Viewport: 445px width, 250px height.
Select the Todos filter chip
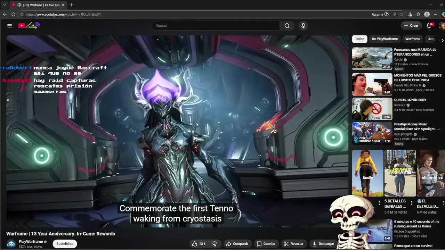point(360,39)
